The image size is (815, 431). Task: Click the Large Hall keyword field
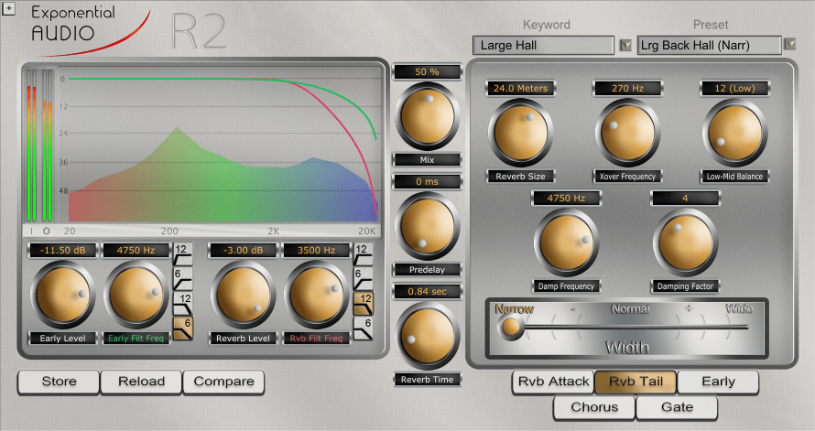click(543, 45)
